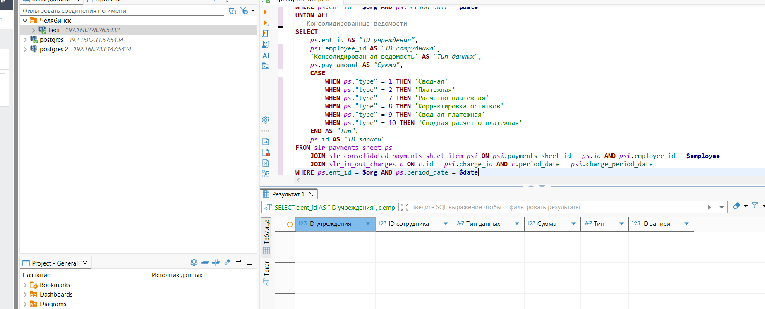
Task: Select the Результат 1 tab
Action: coord(288,194)
